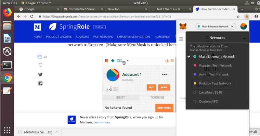Click MetaMask fox logo in popup

click(183, 27)
